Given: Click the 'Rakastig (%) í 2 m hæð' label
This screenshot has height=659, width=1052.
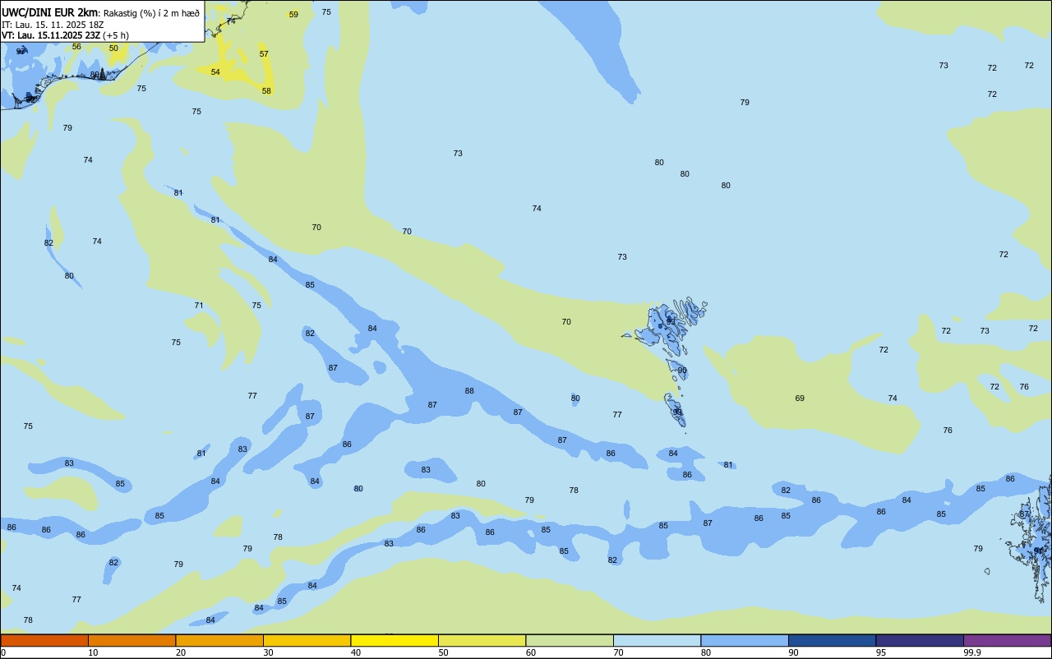Looking at the screenshot, I should point(151,13).
